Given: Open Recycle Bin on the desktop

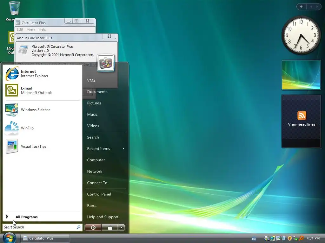Looking at the screenshot, I should (14, 11).
